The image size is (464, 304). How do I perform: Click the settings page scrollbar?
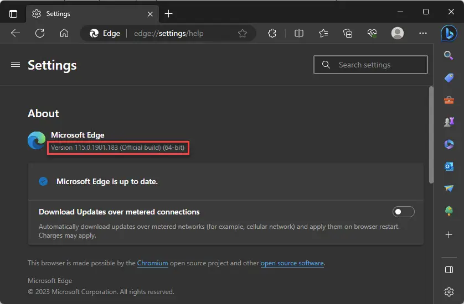pos(431,135)
